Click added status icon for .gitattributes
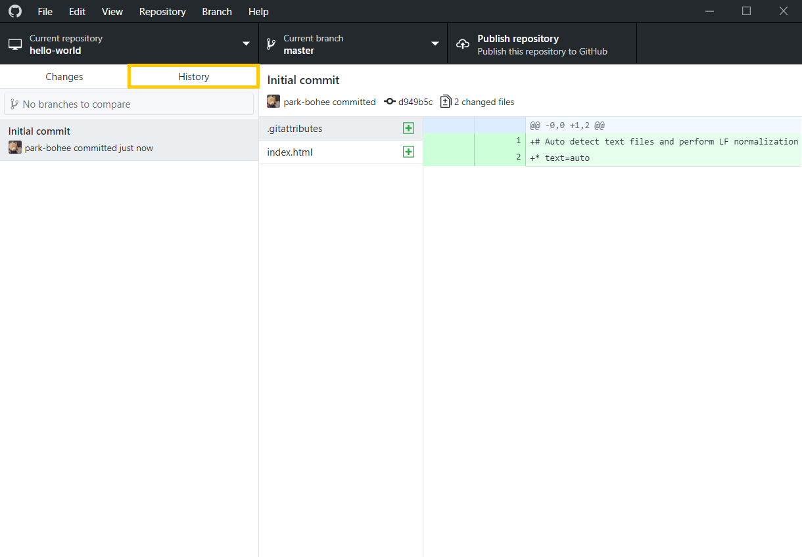Screen dimensions: 802x557 point(408,129)
